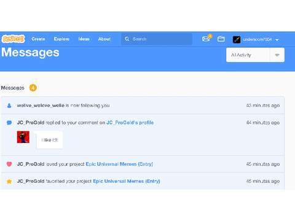Open the messages envelope icon
The height and width of the screenshot is (221, 295).
point(206,39)
